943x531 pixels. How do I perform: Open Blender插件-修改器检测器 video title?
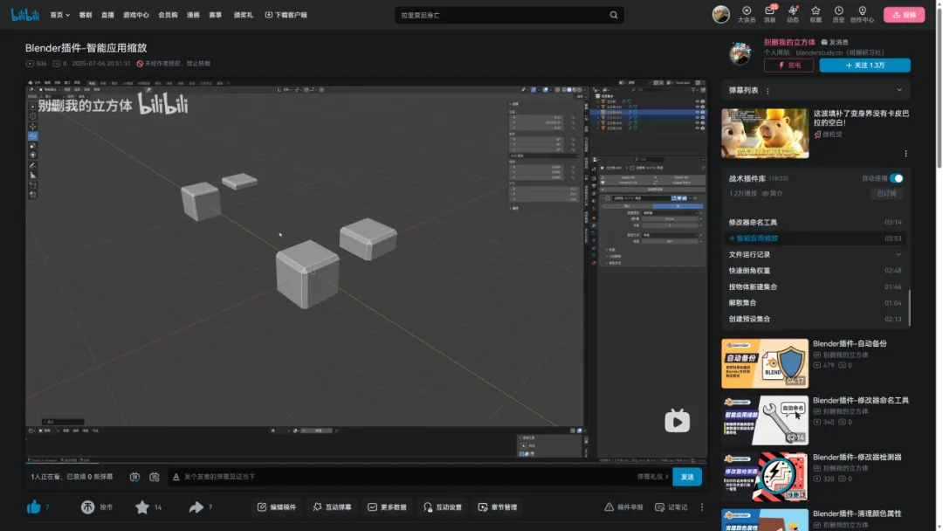[857, 457]
